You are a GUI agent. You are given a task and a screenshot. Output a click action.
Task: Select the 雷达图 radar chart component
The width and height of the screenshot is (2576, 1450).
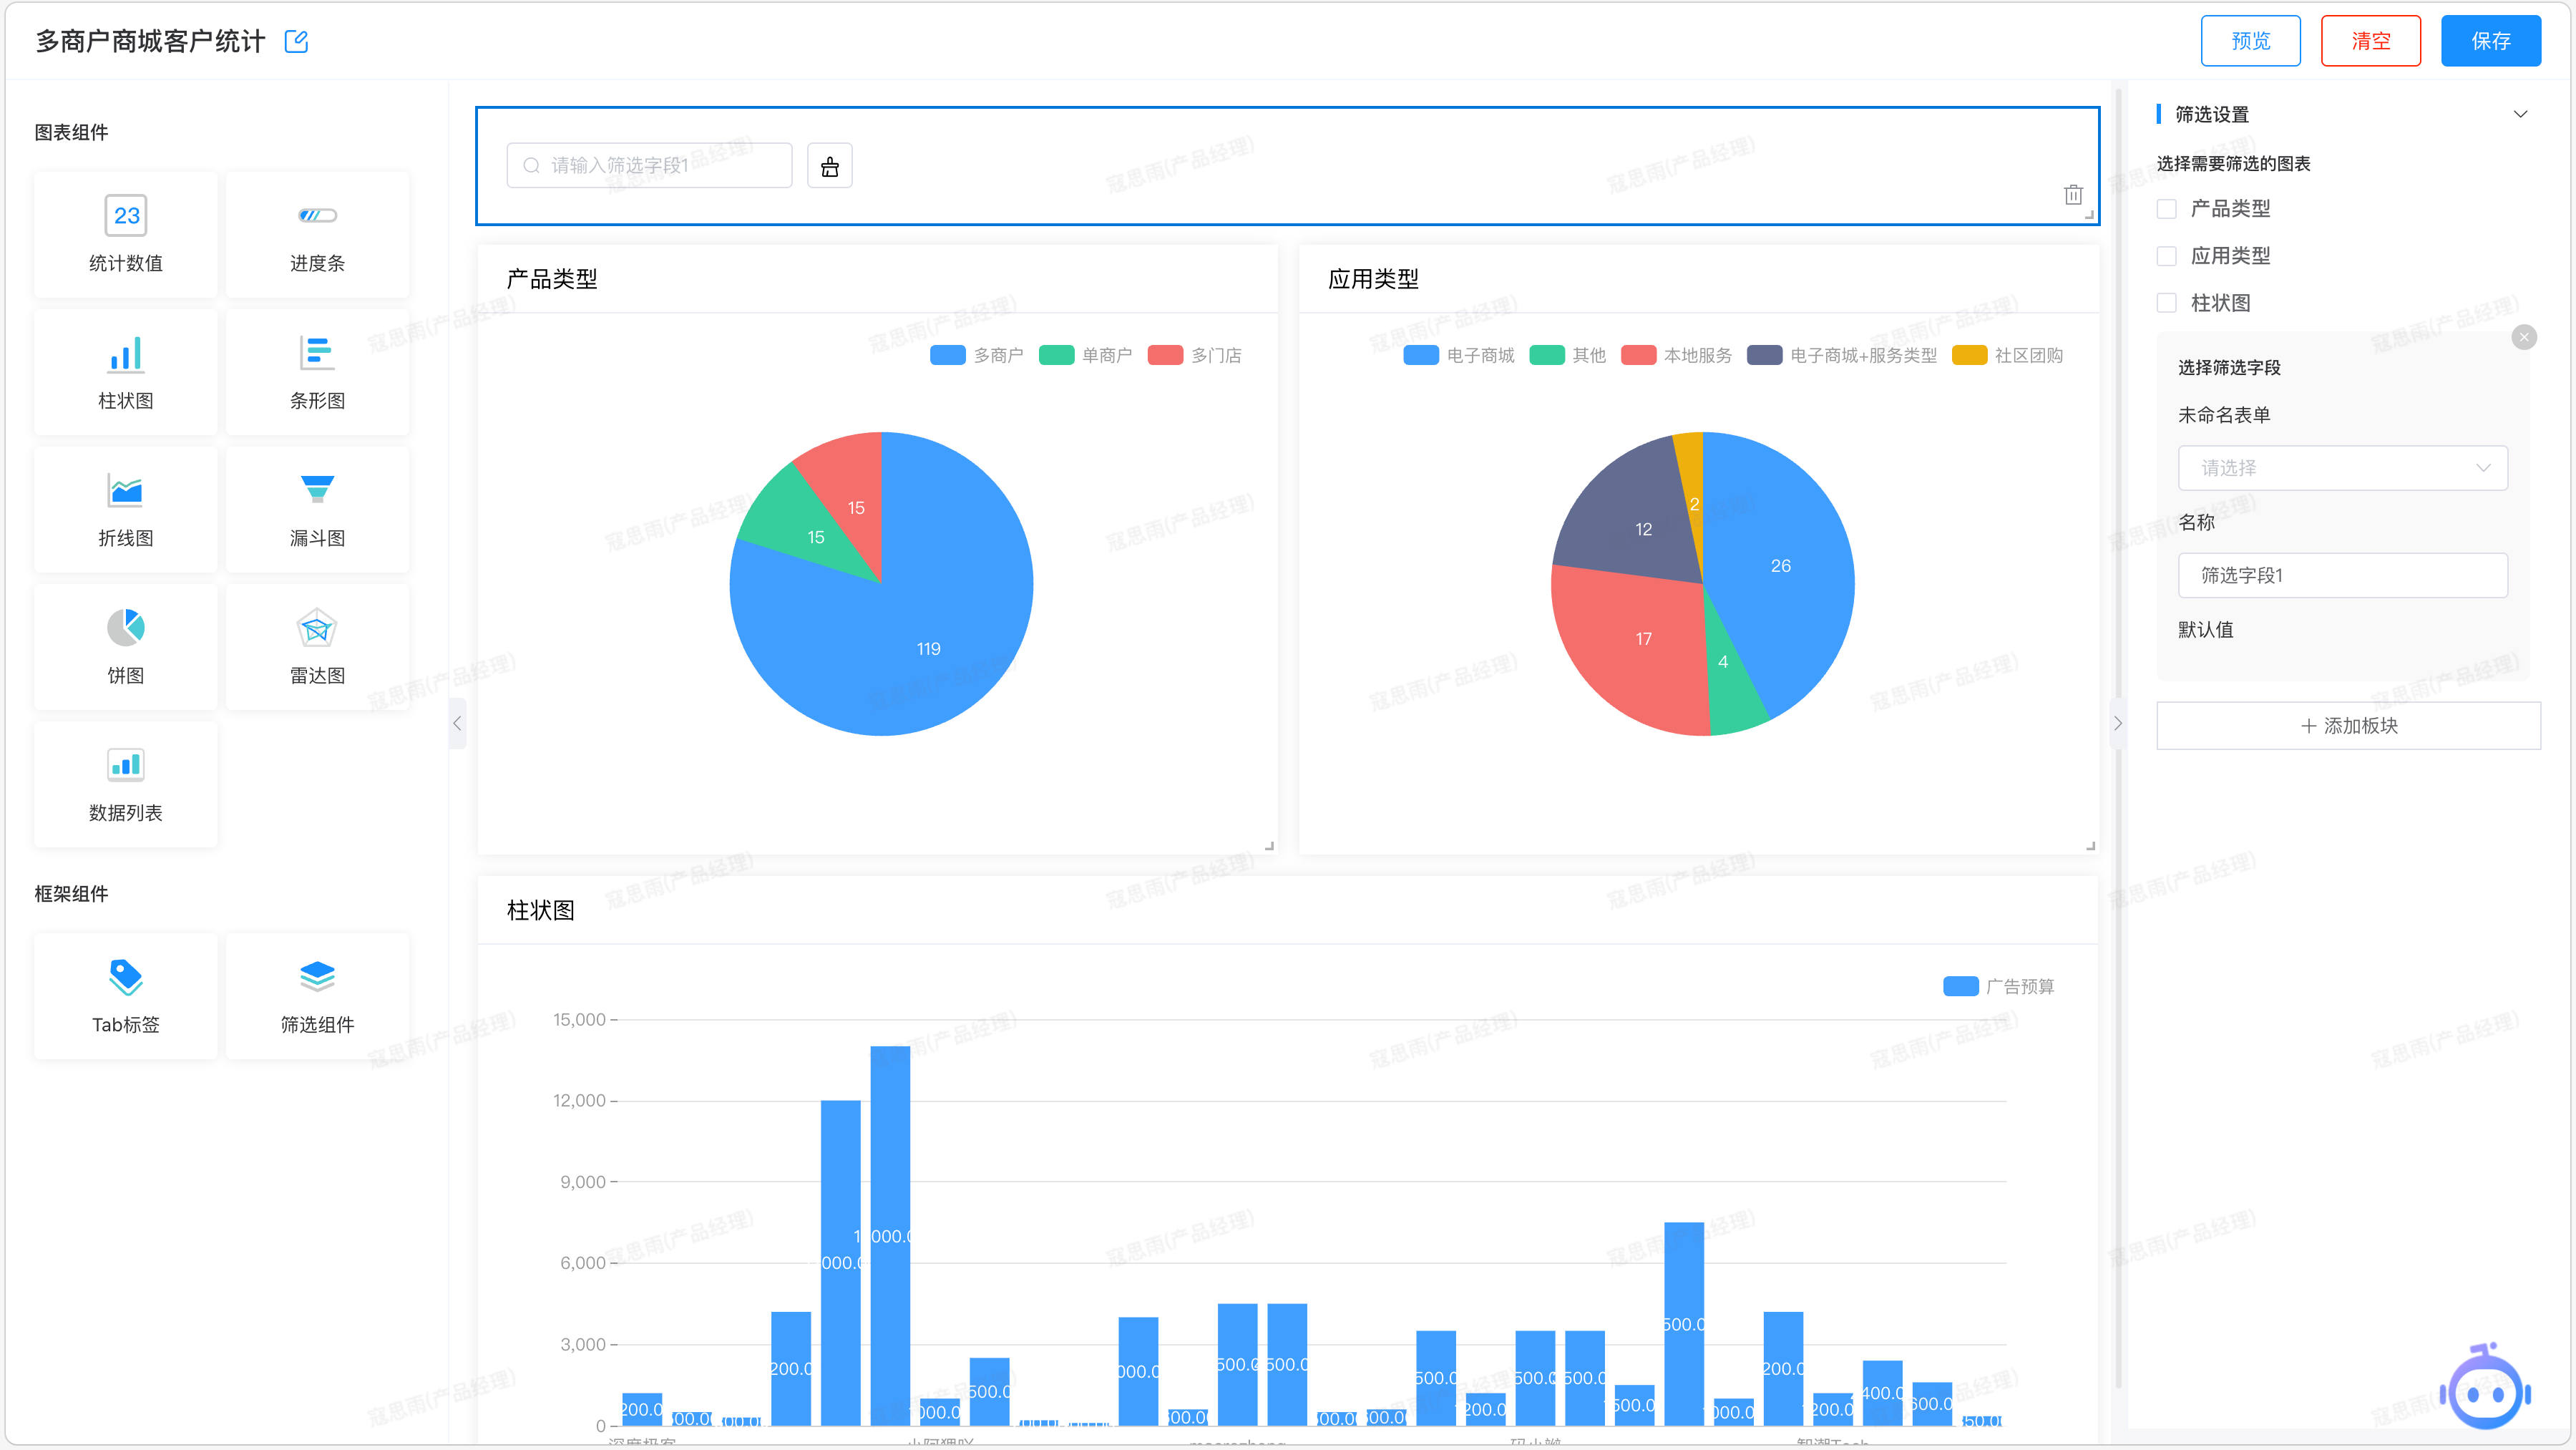click(x=317, y=647)
